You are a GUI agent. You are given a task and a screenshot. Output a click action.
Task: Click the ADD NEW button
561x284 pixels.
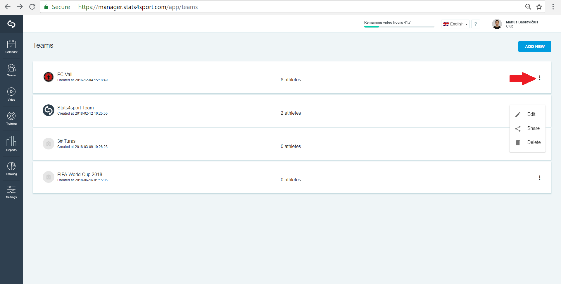[x=535, y=47]
